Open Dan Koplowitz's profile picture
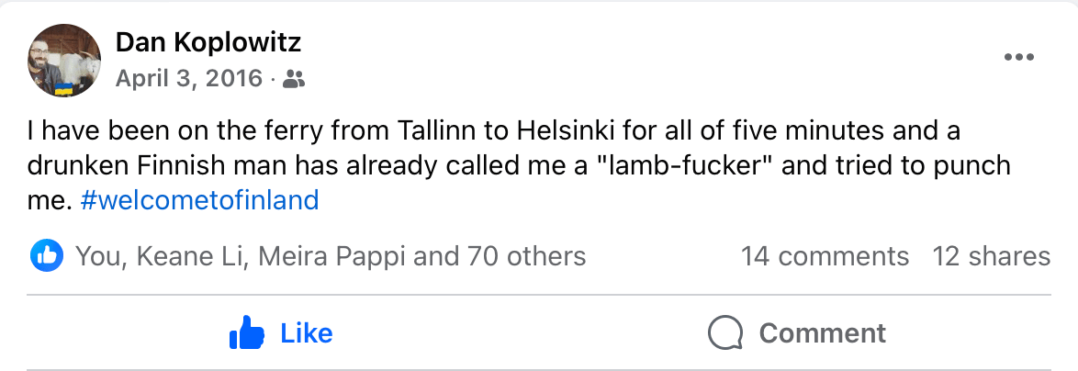Screen dimensions: 1078x371 (x=64, y=61)
